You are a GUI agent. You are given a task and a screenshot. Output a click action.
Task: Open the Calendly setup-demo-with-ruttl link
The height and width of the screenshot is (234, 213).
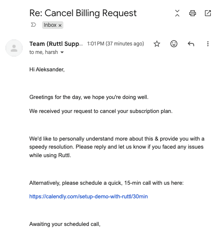[88, 196]
